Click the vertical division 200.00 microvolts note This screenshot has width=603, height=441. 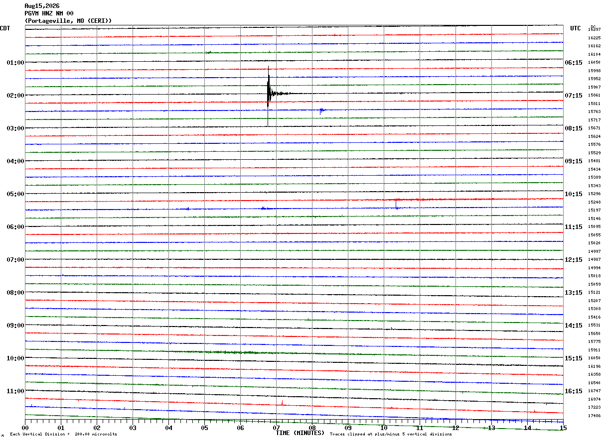[64, 435]
